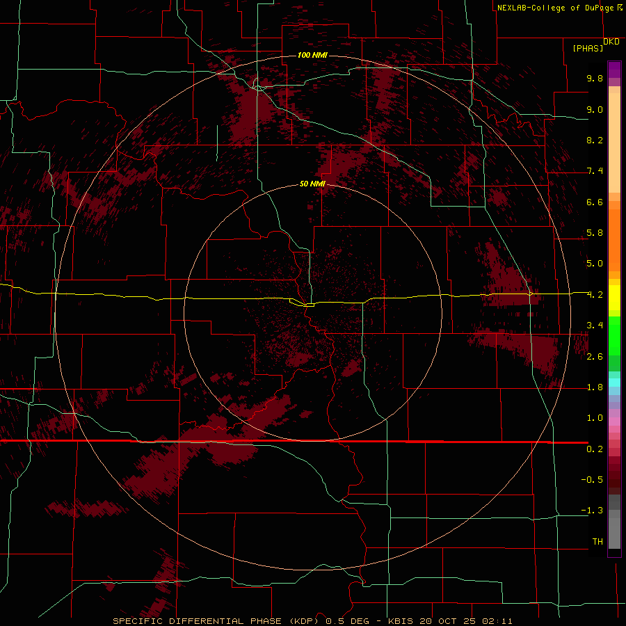This screenshot has width=626, height=626.
Task: Click the 3.4 legend value
Action: tap(595, 326)
